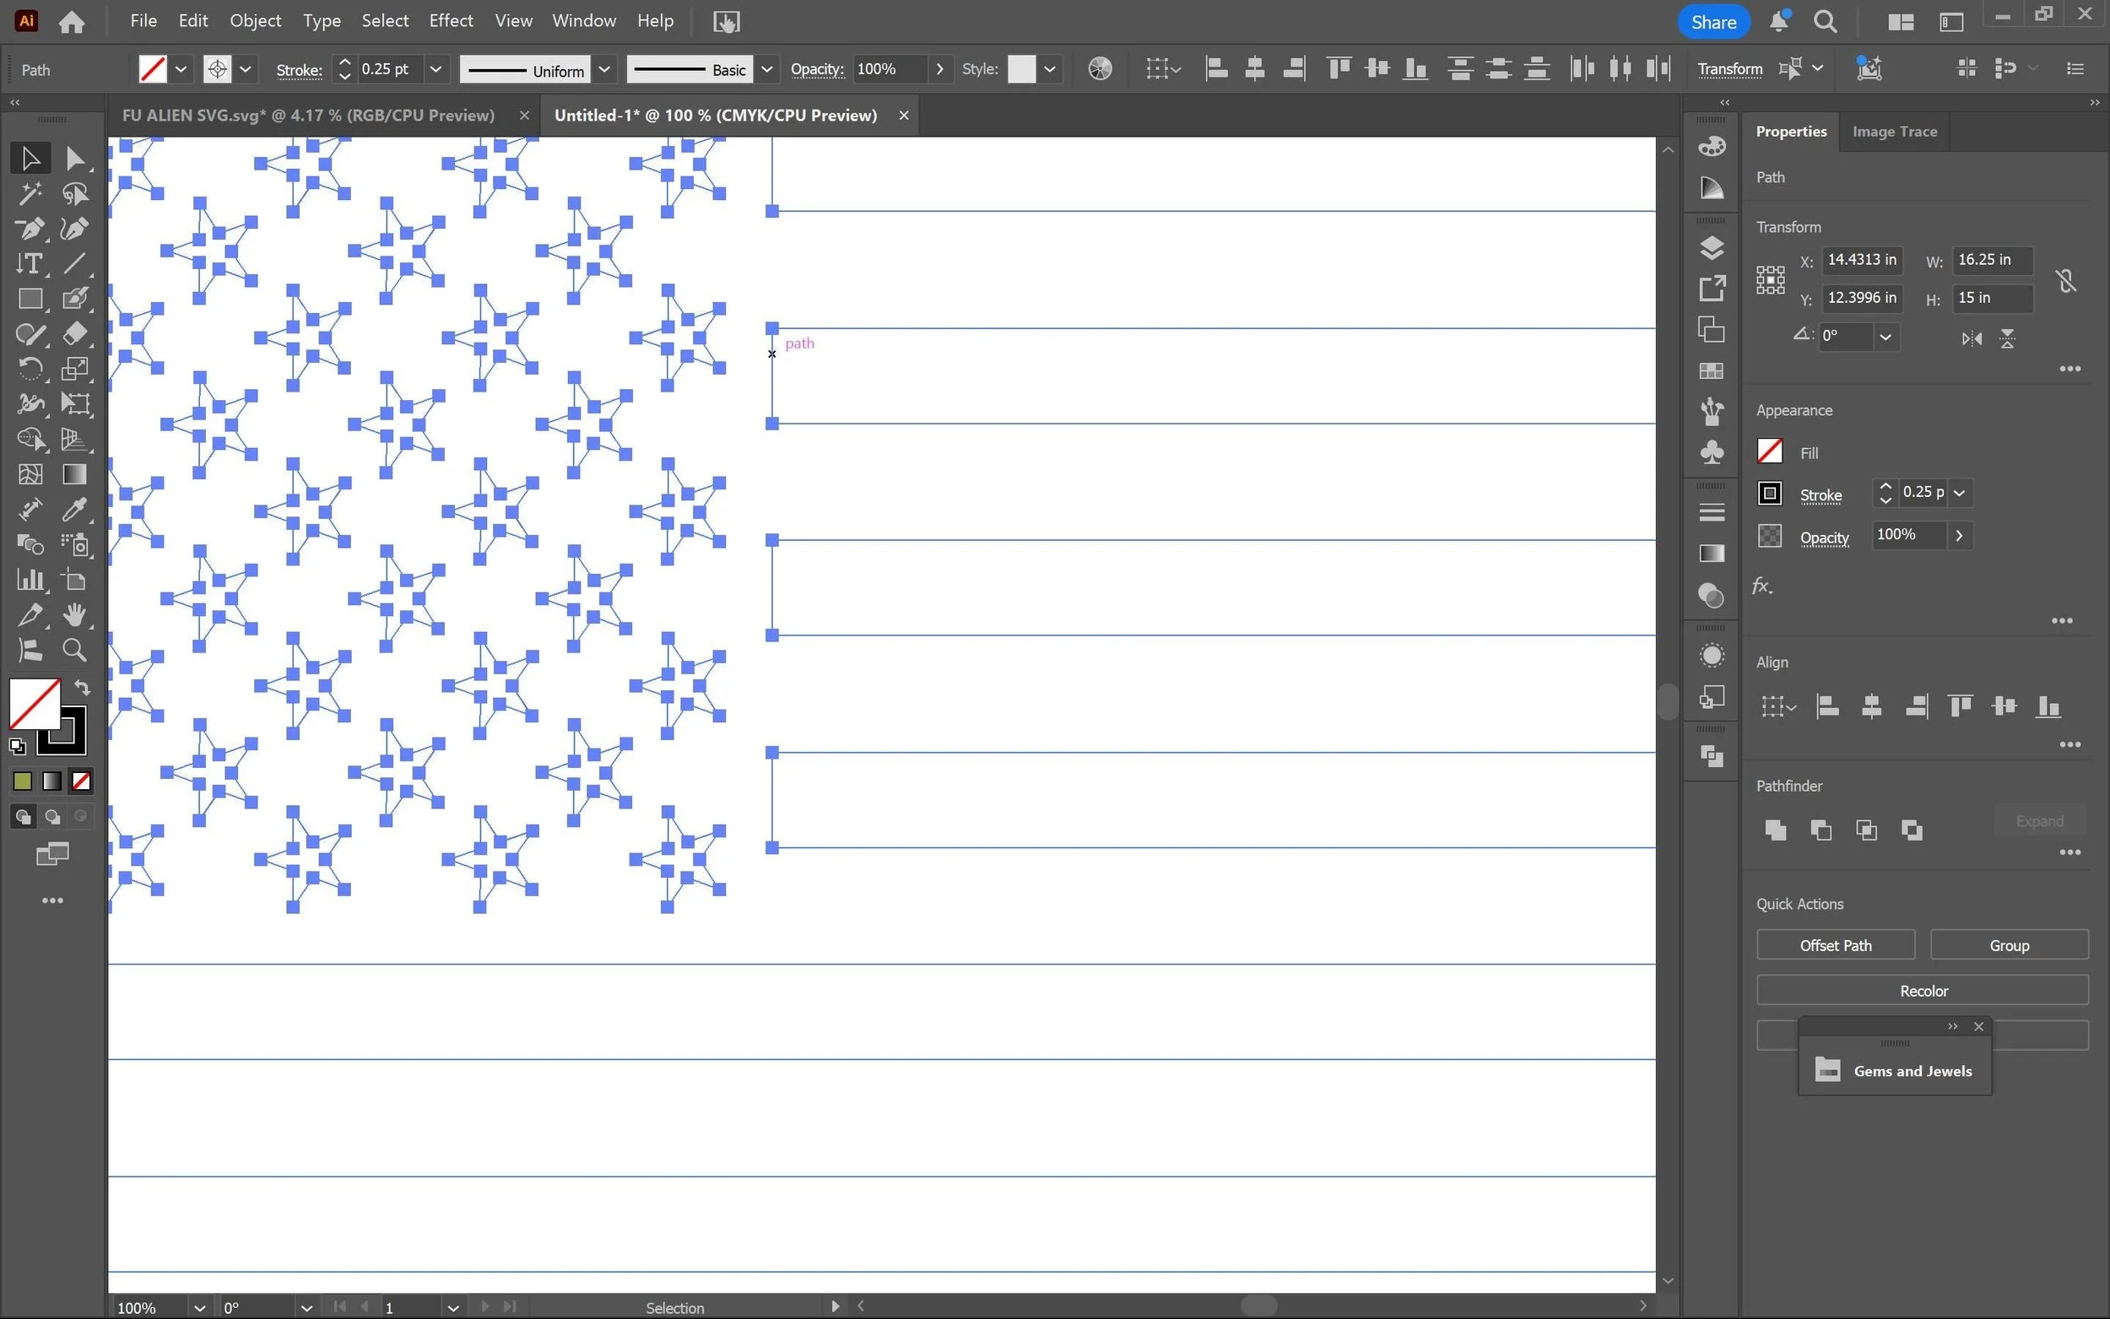Select the Rectangle tool
Image resolution: width=2110 pixels, height=1319 pixels.
[30, 300]
